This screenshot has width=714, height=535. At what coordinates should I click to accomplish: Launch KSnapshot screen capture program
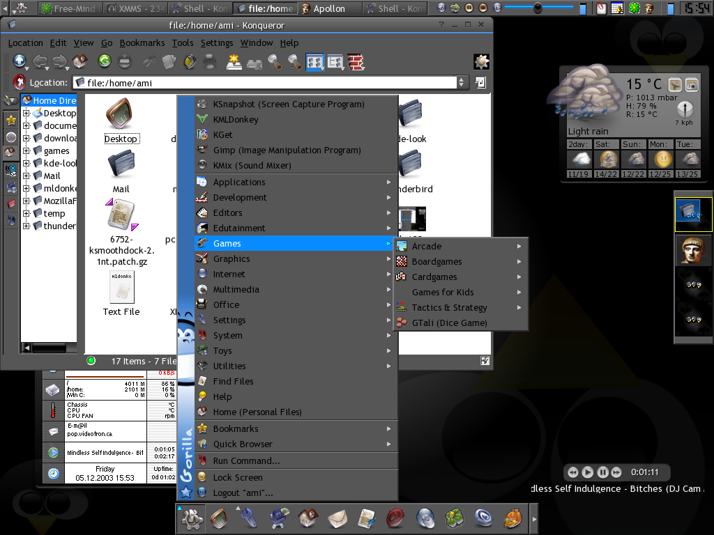[296, 104]
